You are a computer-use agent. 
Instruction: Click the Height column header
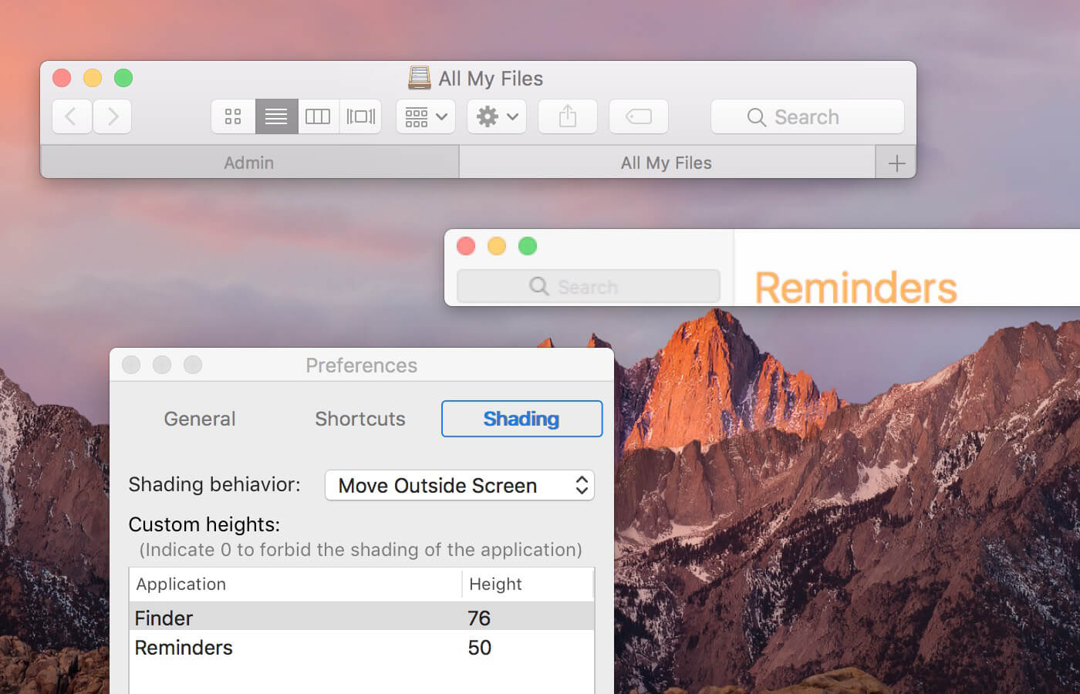click(528, 584)
